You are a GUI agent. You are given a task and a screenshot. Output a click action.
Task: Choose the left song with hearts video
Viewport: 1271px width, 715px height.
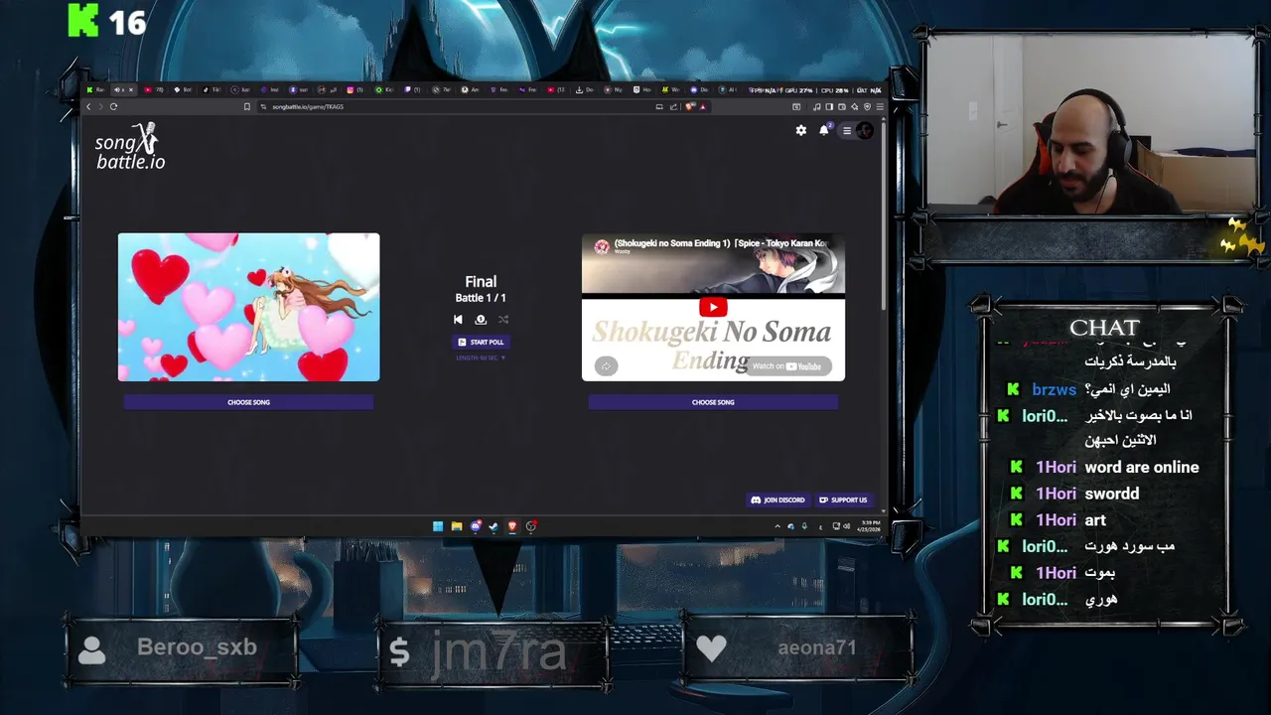(248, 402)
